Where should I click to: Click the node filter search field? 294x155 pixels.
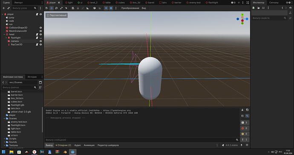[x=24, y=8]
